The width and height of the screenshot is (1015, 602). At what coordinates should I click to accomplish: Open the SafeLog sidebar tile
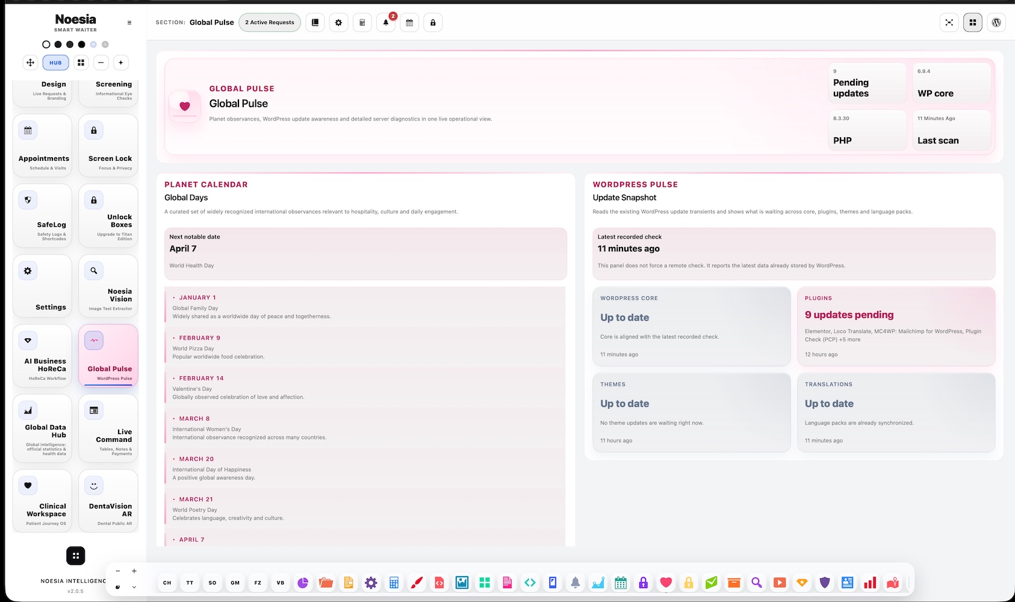pyautogui.click(x=42, y=216)
